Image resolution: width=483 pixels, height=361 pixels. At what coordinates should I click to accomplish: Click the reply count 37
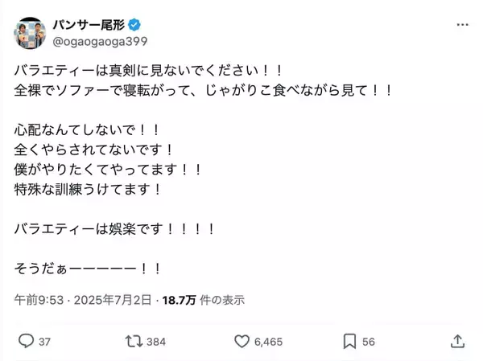[x=44, y=342]
